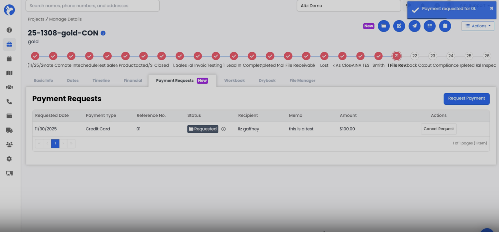Open the Albi Demo selector field

(348, 6)
